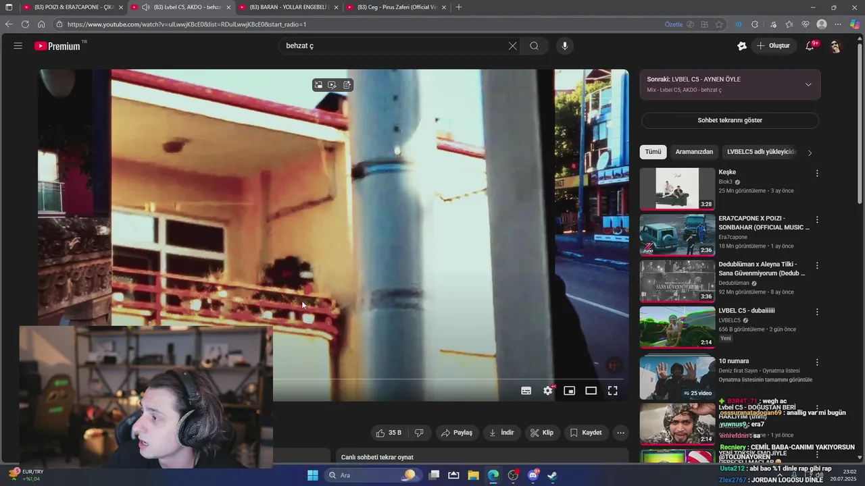This screenshot has width=865, height=486.
Task: Close the Lvbel C5, AKDO browser tab
Action: tap(228, 7)
